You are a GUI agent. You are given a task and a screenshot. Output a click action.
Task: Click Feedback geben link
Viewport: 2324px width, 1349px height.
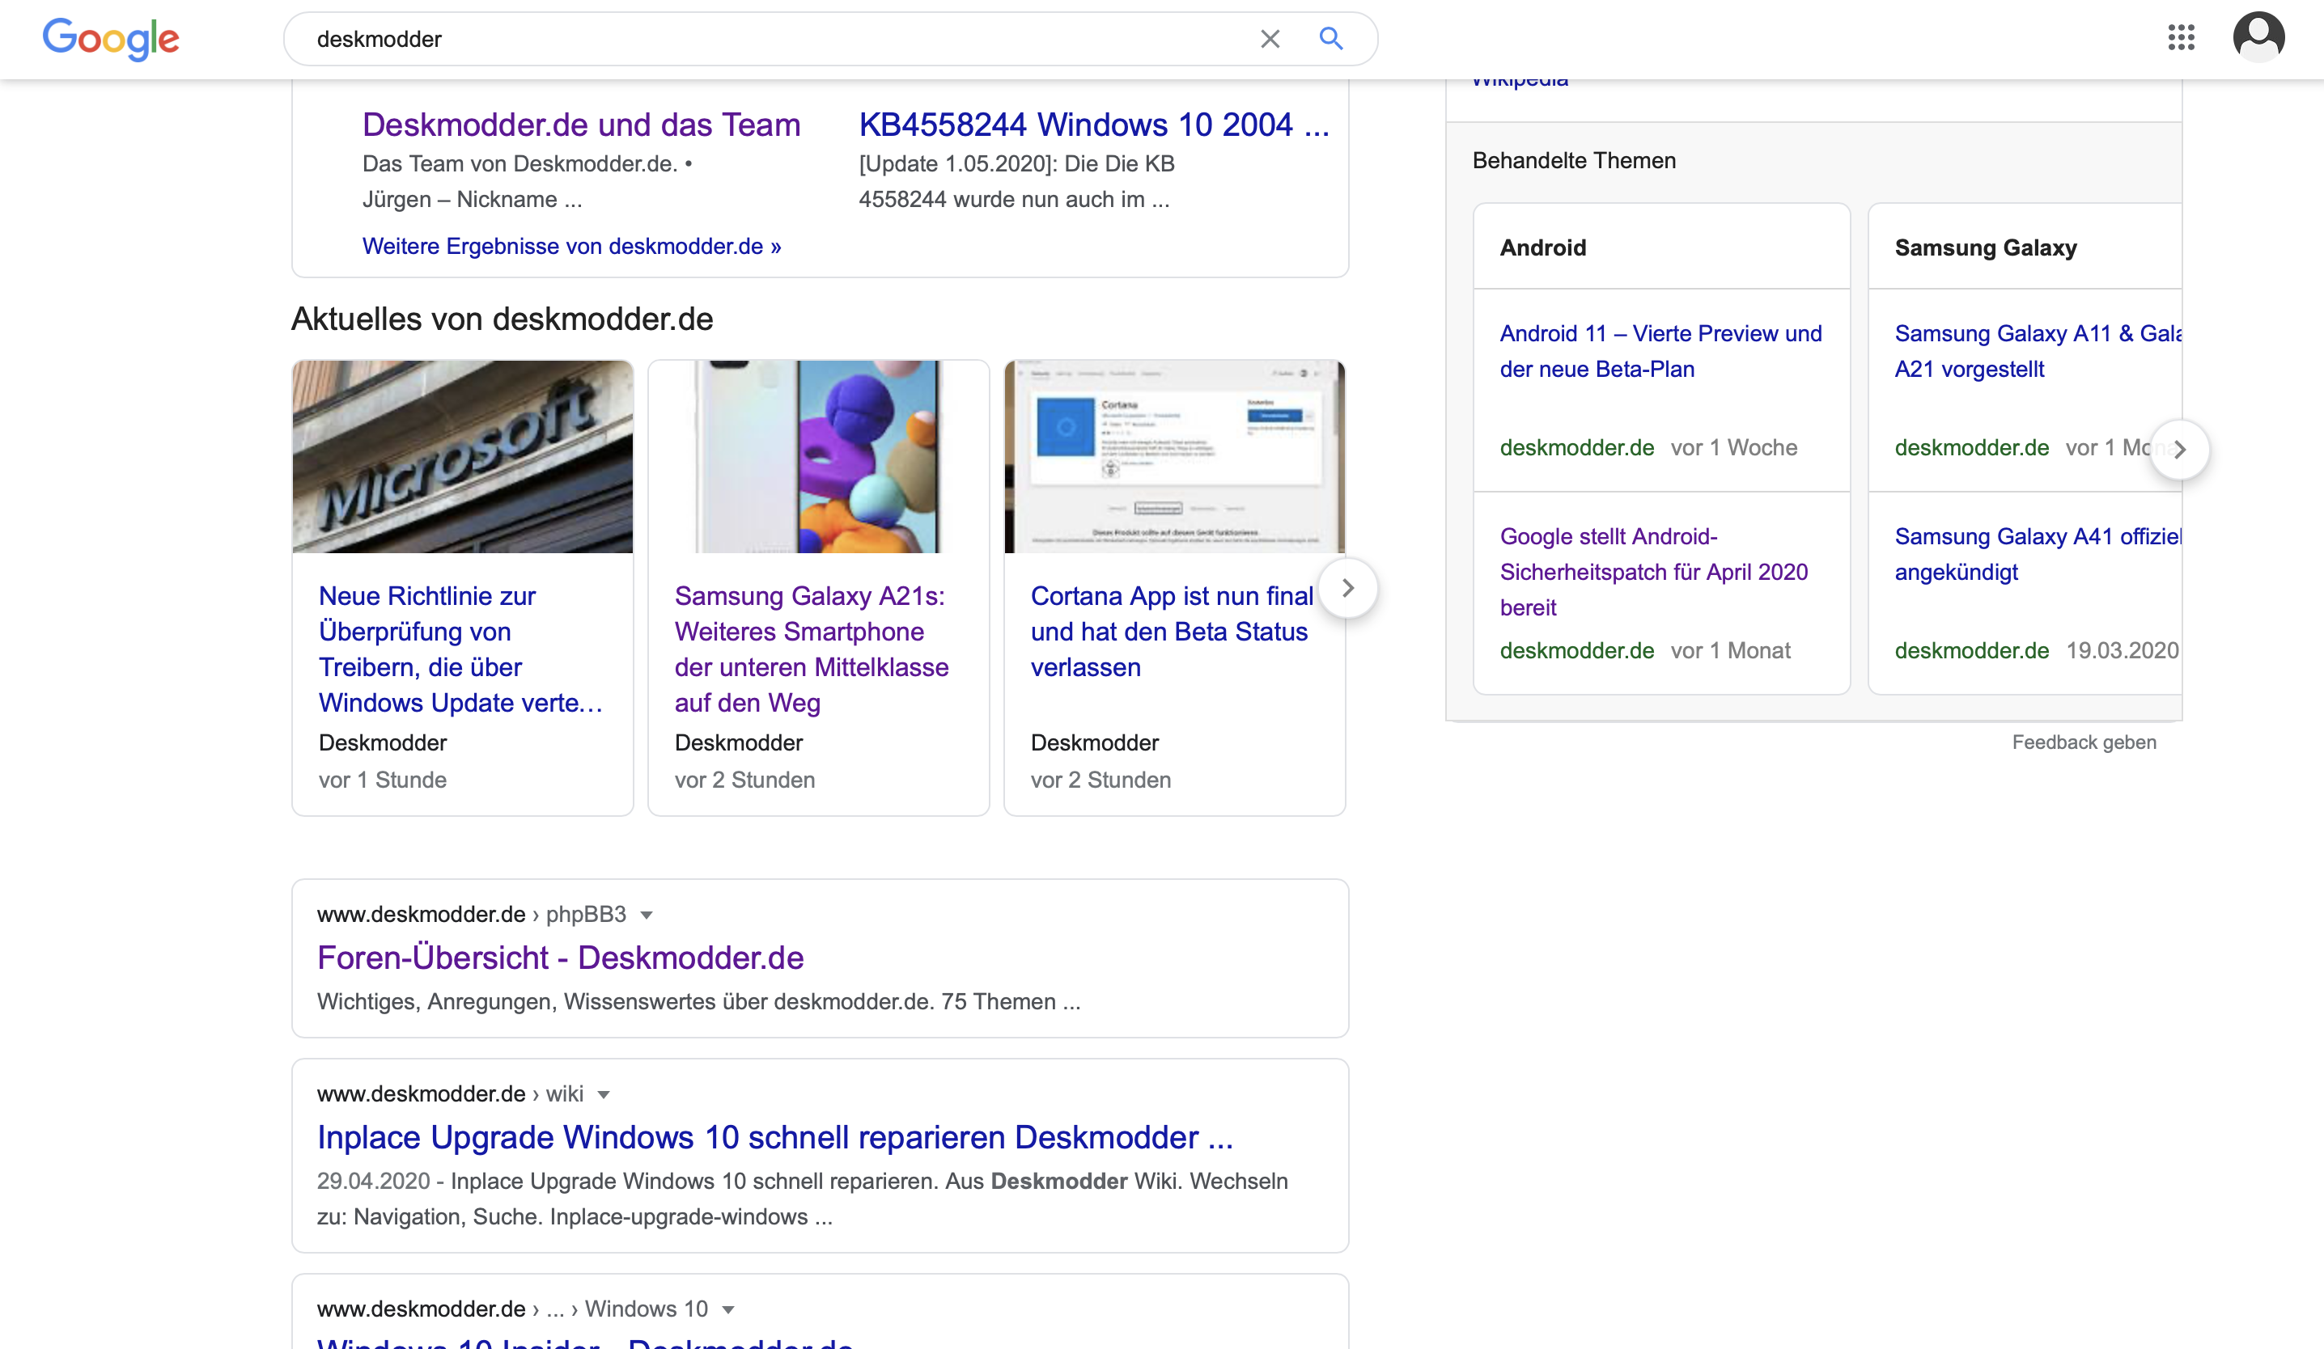pyautogui.click(x=2084, y=742)
